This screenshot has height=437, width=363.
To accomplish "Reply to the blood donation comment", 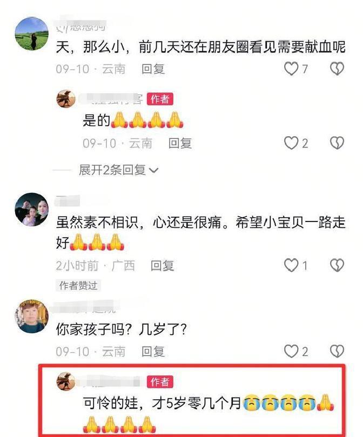I will tap(153, 69).
